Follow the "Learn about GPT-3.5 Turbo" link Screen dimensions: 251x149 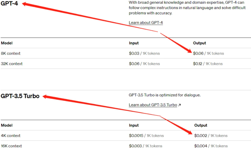pos(153,105)
